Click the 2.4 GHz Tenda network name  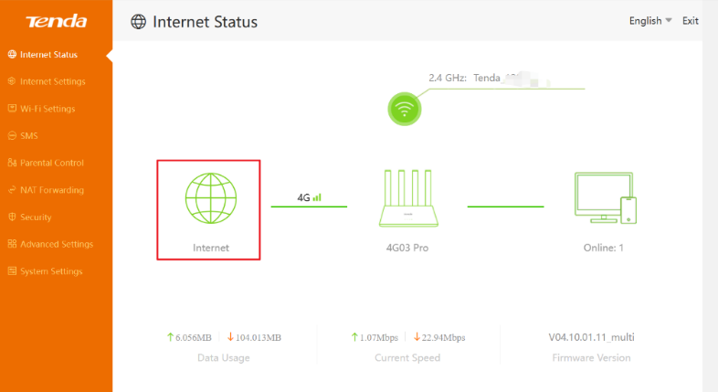click(489, 78)
